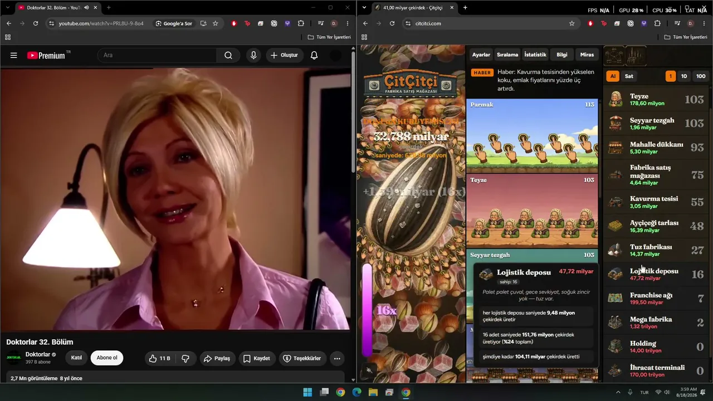The image size is (713, 401).
Task: Dislike the video with thumbs-down
Action: click(x=185, y=358)
